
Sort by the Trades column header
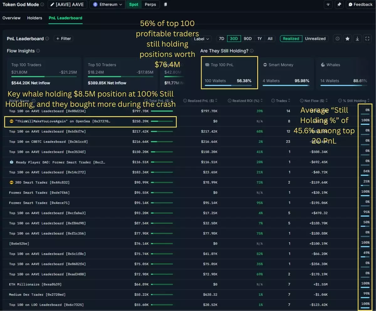(281, 101)
